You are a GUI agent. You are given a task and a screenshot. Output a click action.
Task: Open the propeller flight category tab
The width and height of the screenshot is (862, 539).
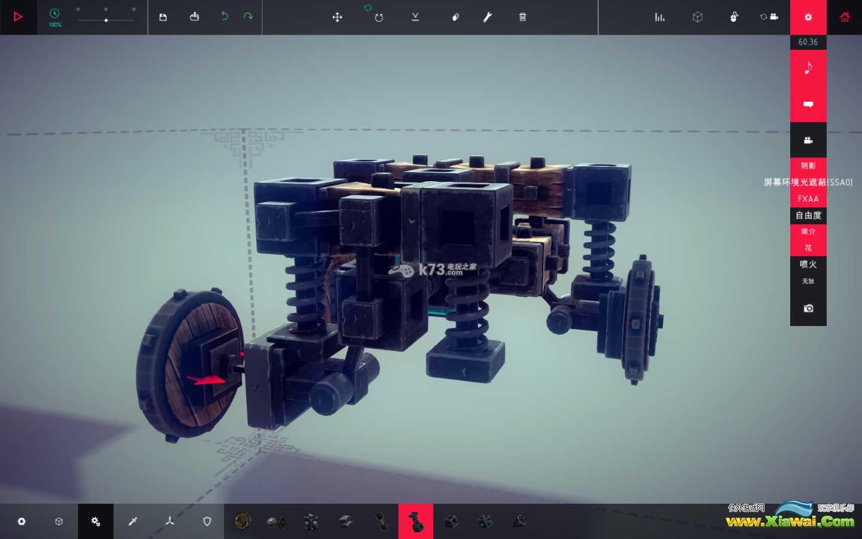point(170,521)
